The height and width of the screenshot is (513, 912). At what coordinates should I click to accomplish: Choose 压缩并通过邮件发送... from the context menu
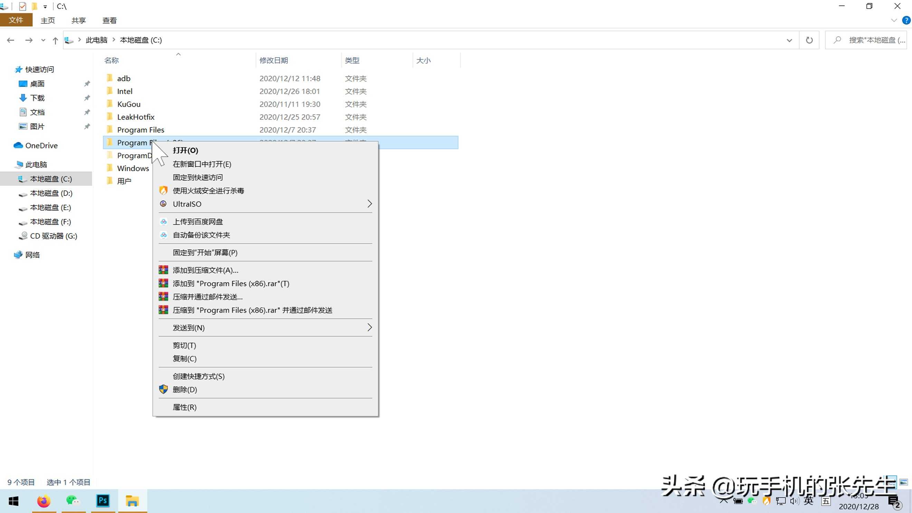266,297
